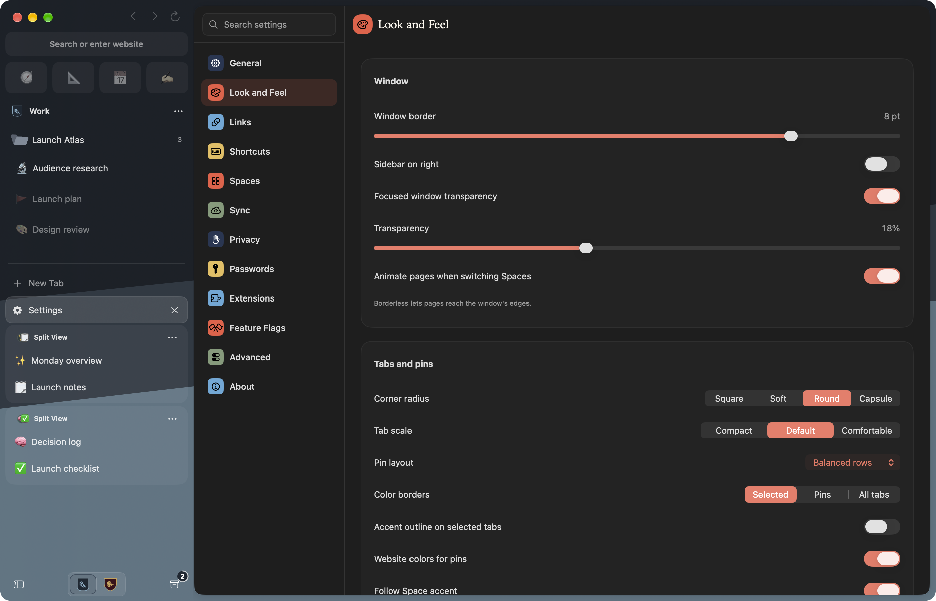Open the Pin layout Balanced rows dropdown
This screenshot has height=601, width=936.
[853, 462]
